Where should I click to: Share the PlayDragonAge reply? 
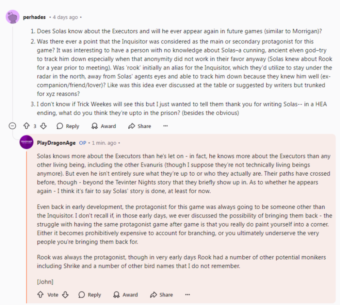pos(161,294)
